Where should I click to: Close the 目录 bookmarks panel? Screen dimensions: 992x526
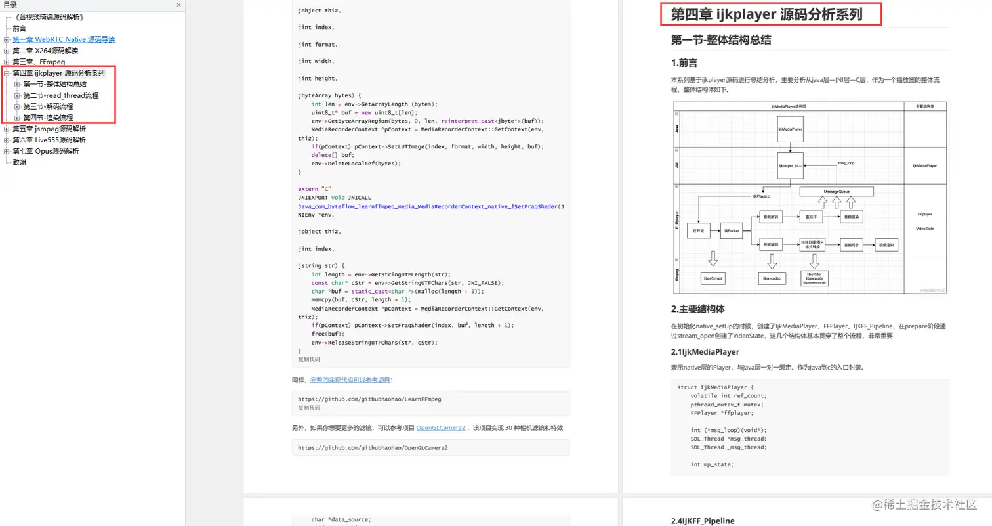pyautogui.click(x=179, y=5)
